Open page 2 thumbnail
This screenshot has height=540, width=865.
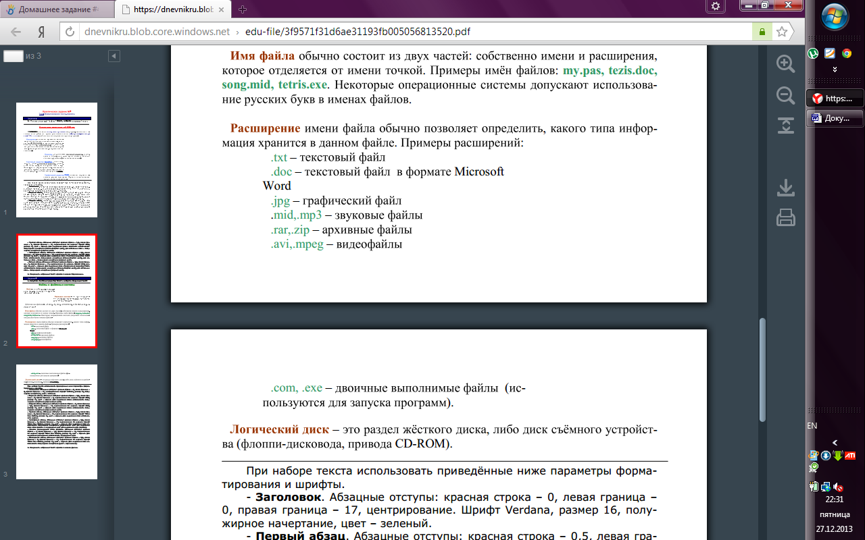[x=57, y=291]
